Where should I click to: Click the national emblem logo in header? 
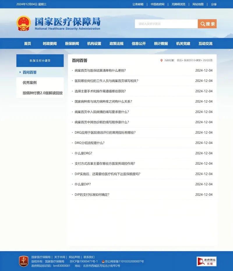coord(24,24)
